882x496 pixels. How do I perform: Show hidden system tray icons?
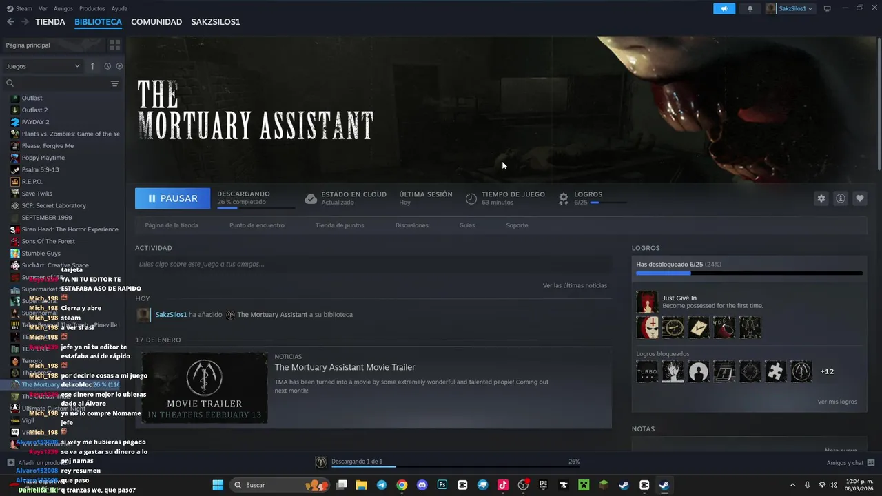pos(792,485)
